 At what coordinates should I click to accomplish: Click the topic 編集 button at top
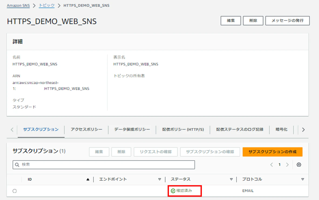point(231,21)
